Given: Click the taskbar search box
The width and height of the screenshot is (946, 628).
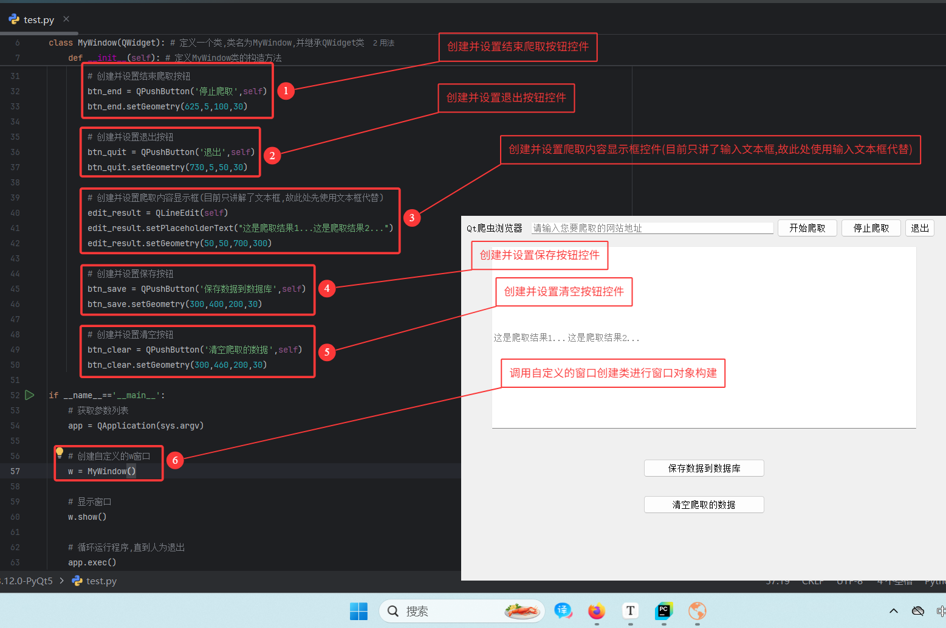Looking at the screenshot, I should [x=462, y=611].
